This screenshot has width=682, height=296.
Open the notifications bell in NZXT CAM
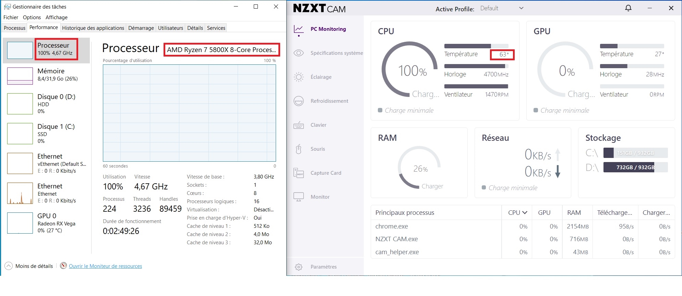click(x=628, y=8)
